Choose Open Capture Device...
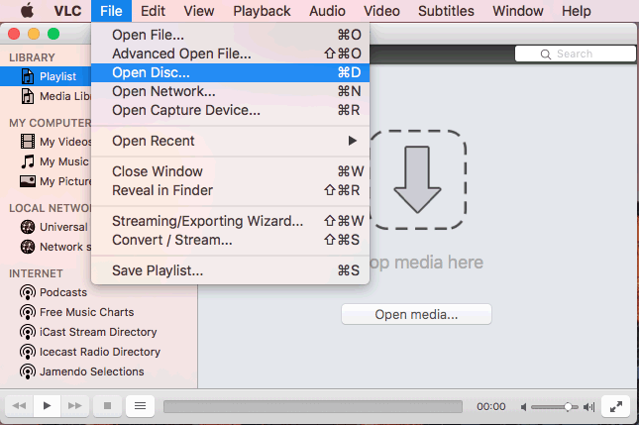The image size is (639, 425). click(230, 110)
